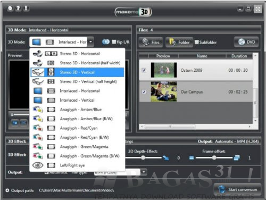The image size is (266, 200).
Task: Choose Anaglyph - Red/Cyan mode
Action: click(x=78, y=128)
